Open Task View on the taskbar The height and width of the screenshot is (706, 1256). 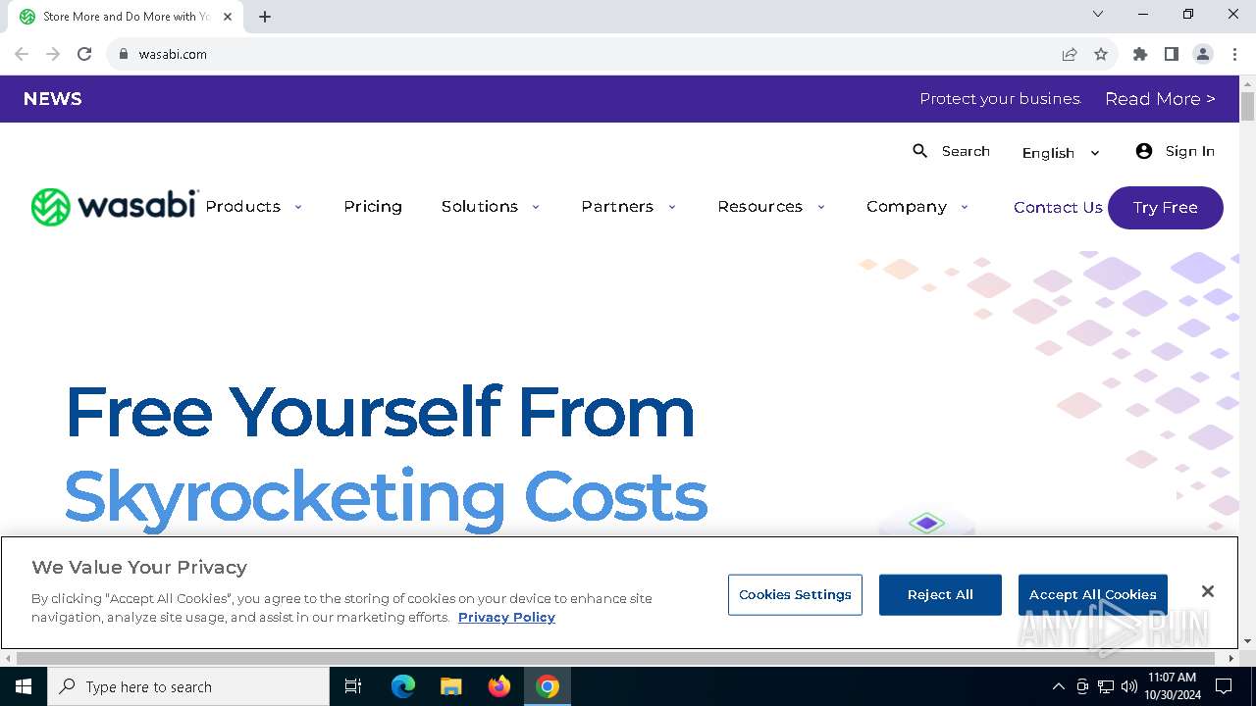point(353,686)
